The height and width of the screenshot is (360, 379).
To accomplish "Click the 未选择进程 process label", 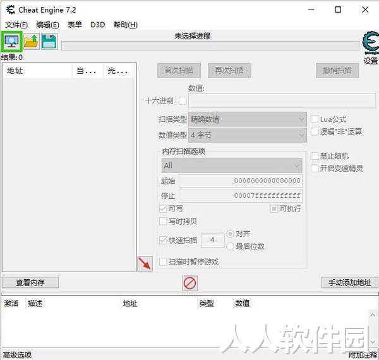I will coord(193,36).
